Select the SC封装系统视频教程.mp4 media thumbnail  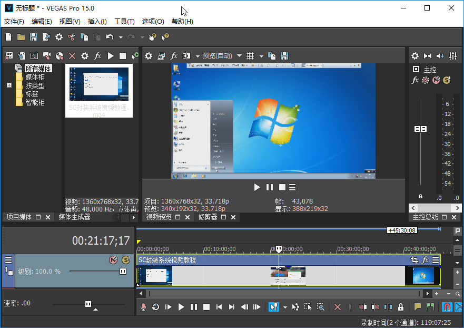click(x=99, y=90)
